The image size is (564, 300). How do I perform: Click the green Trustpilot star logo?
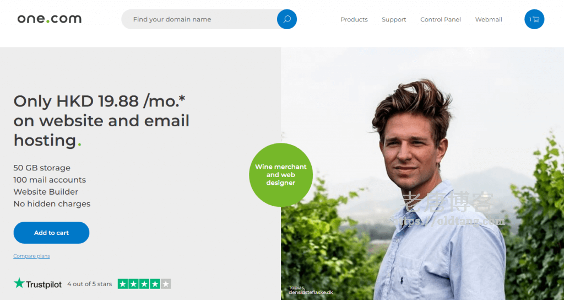click(x=19, y=283)
